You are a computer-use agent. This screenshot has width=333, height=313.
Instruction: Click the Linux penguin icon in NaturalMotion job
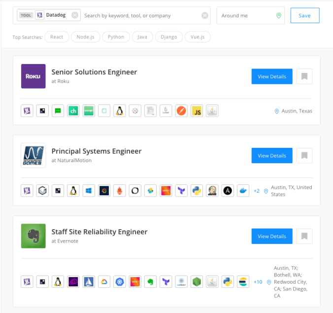(x=73, y=191)
